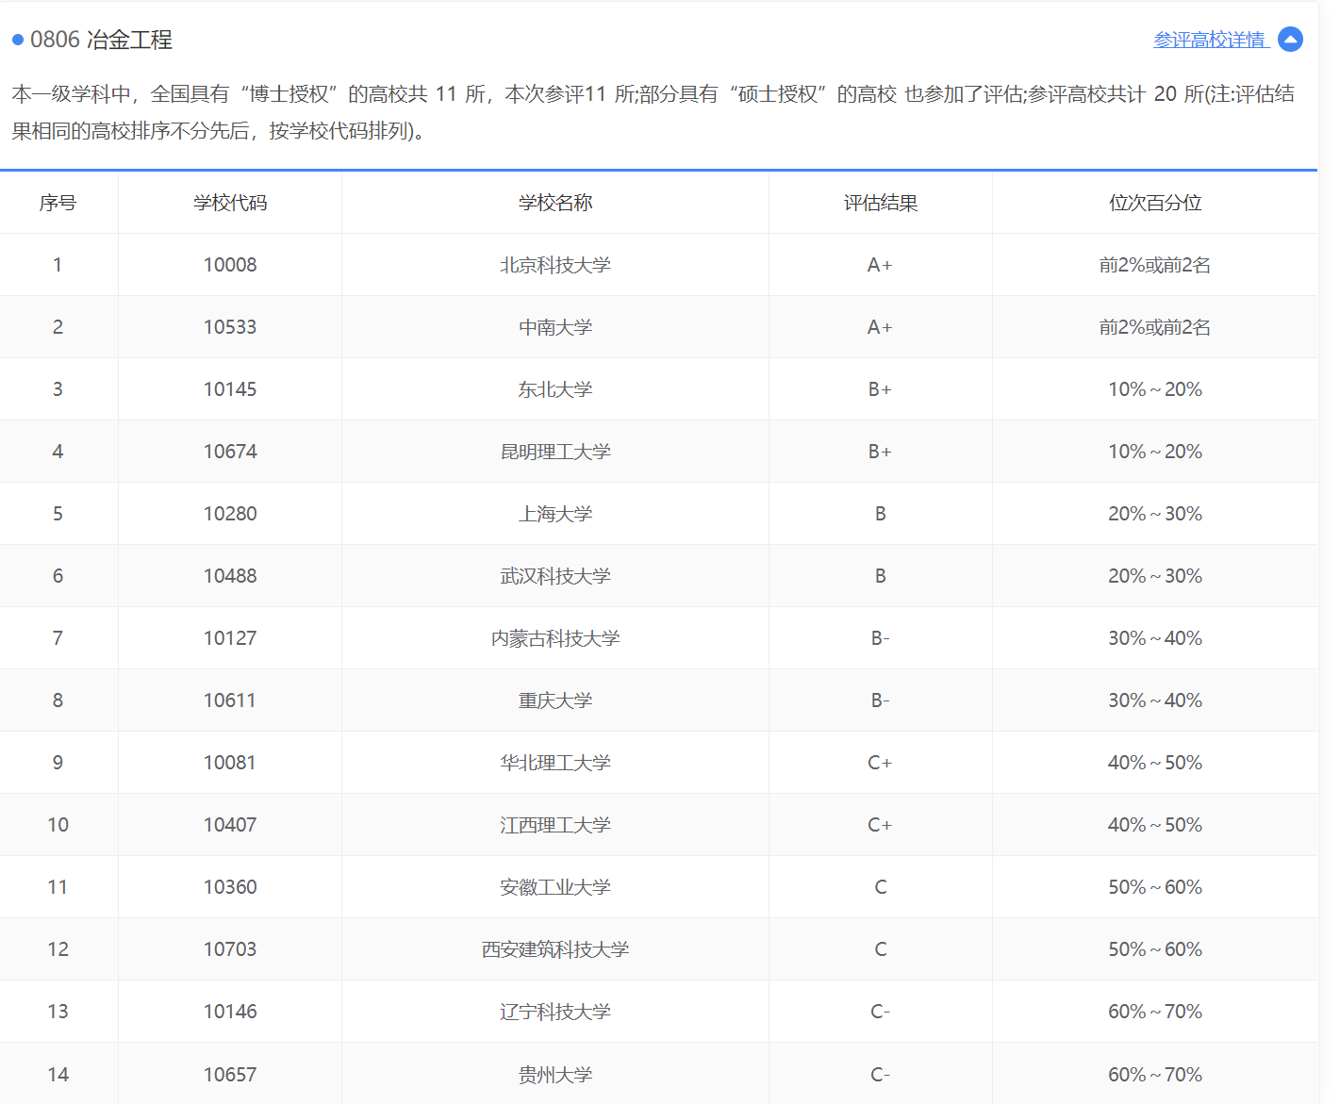This screenshot has height=1104, width=1340.
Task: Open the 参评高校详情 link
Action: coord(1210,40)
